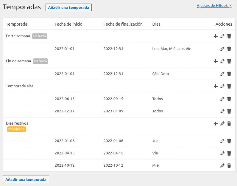Image resolution: width=237 pixels, height=186 pixels.
Task: Edit the 2022-06-15 date range row
Action: (222, 99)
